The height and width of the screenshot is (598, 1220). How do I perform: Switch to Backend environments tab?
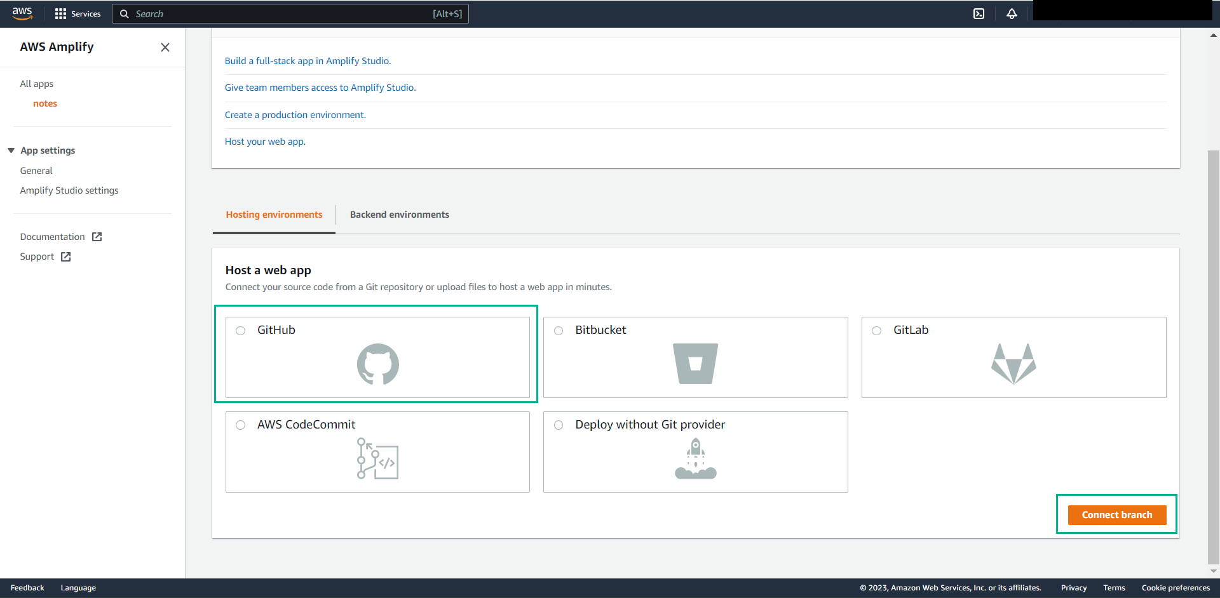point(400,215)
